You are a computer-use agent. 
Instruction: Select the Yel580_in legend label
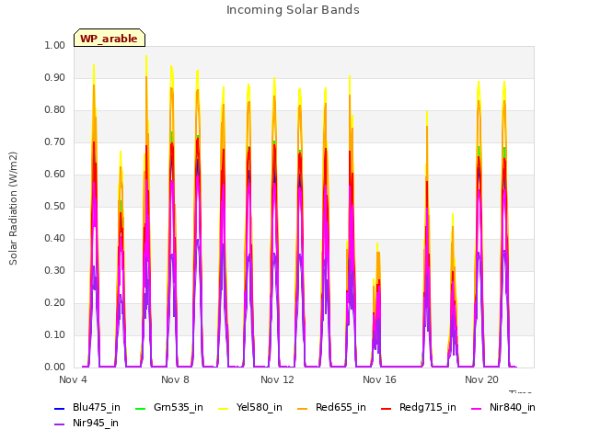tap(260, 407)
